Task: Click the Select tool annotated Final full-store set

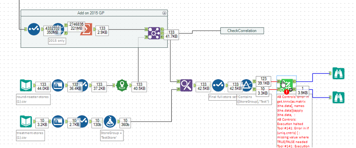Action: pyautogui.click(x=218, y=85)
